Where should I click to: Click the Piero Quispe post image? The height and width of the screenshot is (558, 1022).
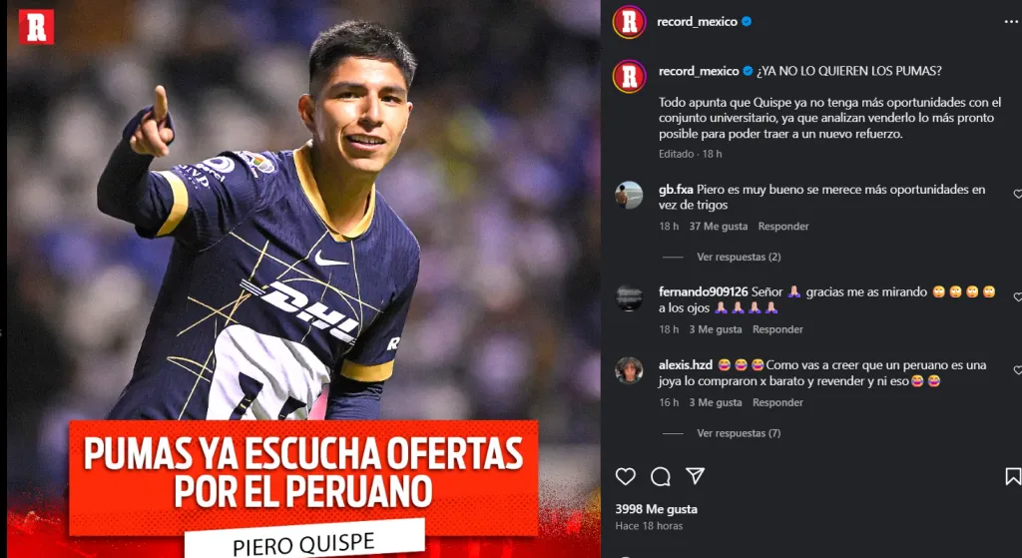(x=303, y=279)
